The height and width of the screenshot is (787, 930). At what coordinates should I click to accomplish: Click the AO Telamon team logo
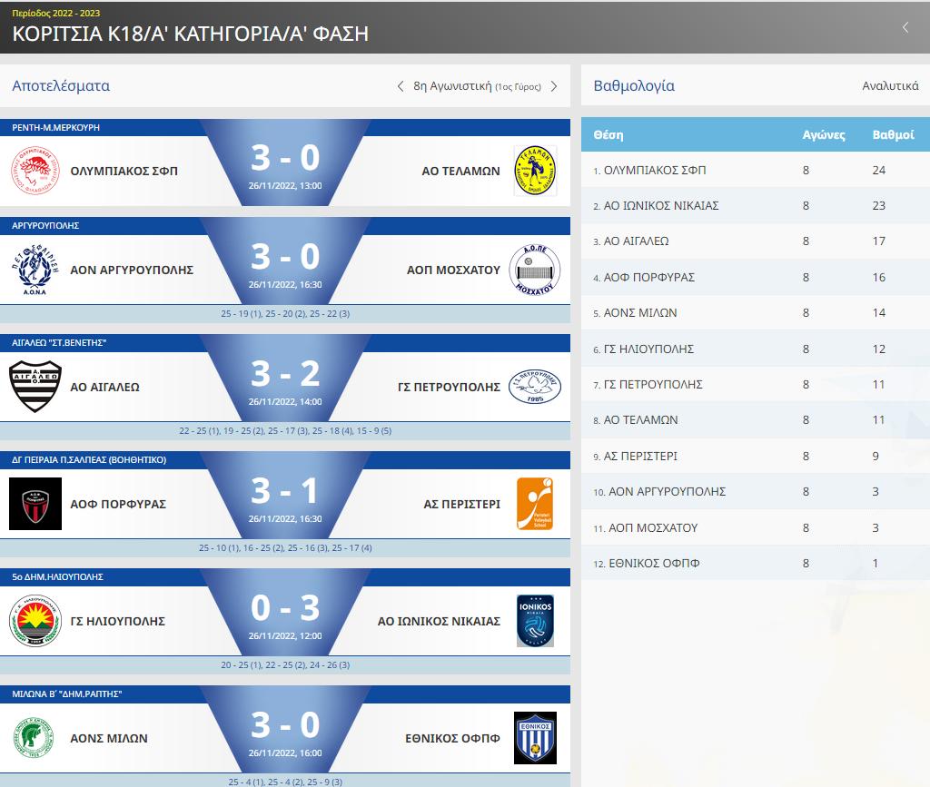click(535, 171)
